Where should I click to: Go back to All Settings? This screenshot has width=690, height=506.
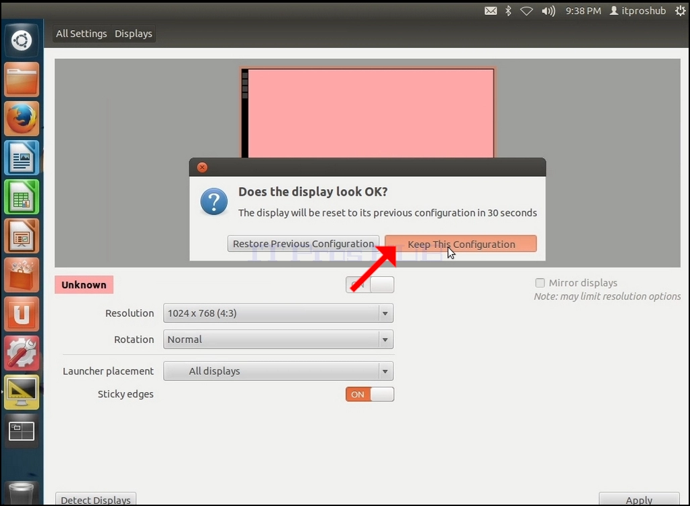[81, 34]
